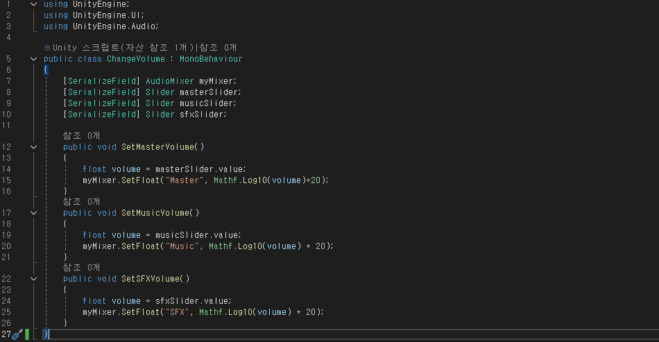Click the SetSFXVolume method name
Image resolution: width=659 pixels, height=342 pixels.
tap(151, 279)
